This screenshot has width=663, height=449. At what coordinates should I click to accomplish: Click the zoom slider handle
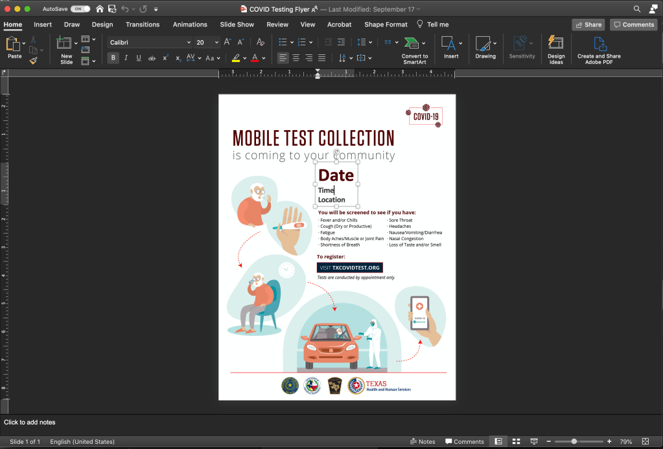tap(574, 441)
